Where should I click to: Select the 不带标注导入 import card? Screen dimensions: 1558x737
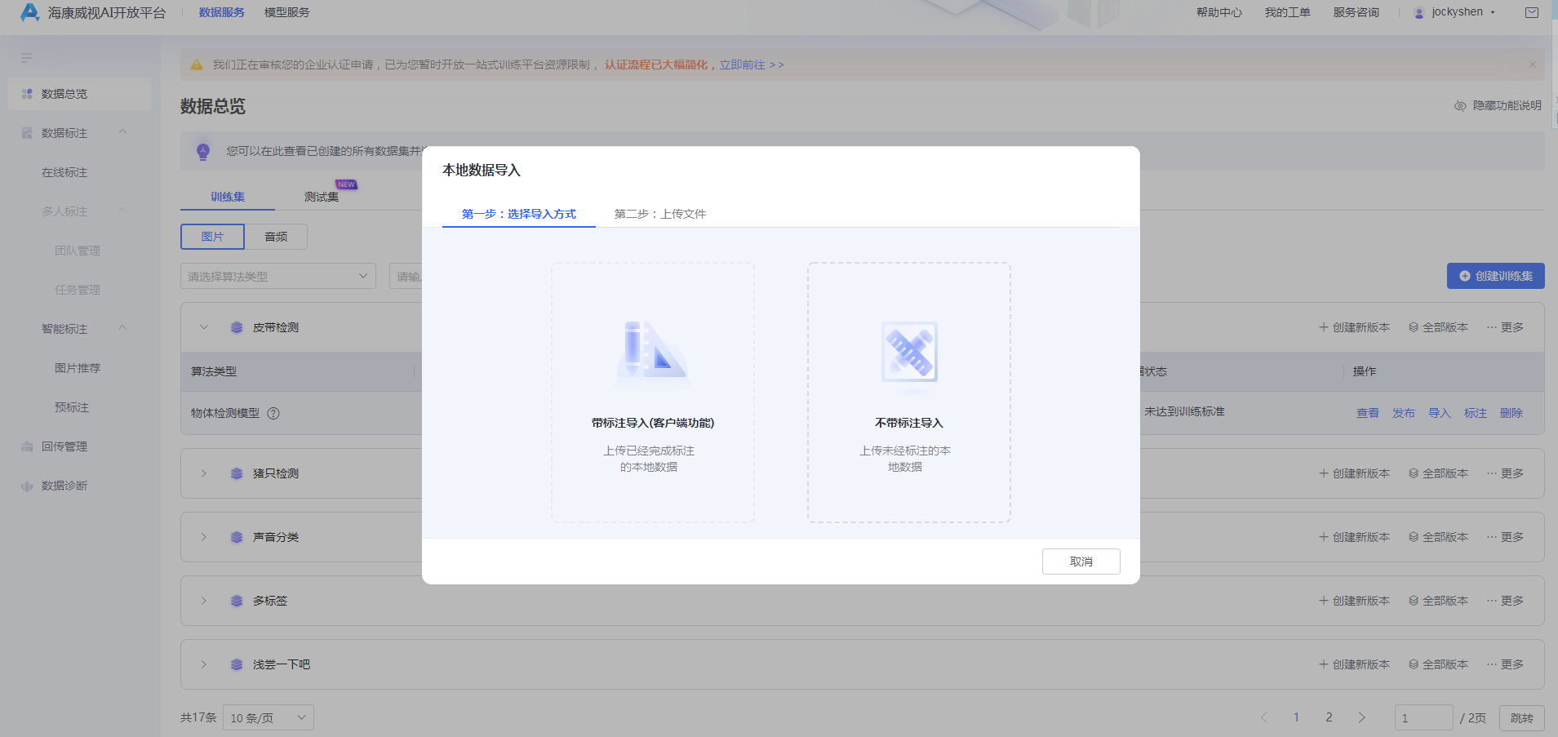[x=908, y=392]
